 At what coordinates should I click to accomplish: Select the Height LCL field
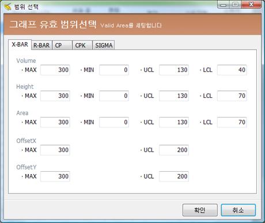click(232, 96)
